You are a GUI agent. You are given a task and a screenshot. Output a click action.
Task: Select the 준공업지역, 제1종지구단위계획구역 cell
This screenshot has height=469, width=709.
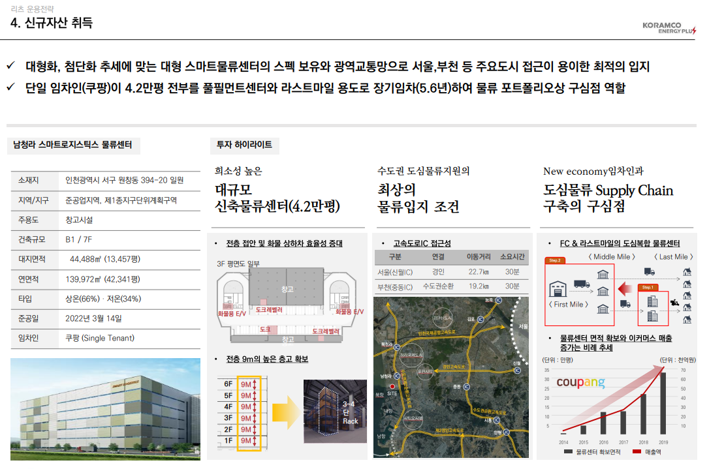(121, 200)
